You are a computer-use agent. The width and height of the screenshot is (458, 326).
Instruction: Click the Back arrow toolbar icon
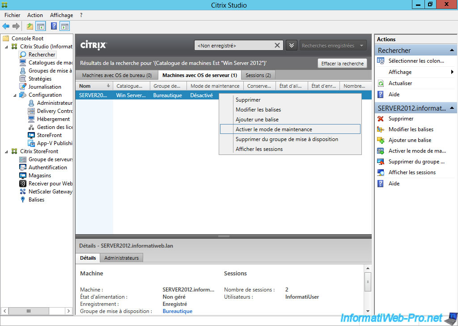(6, 26)
